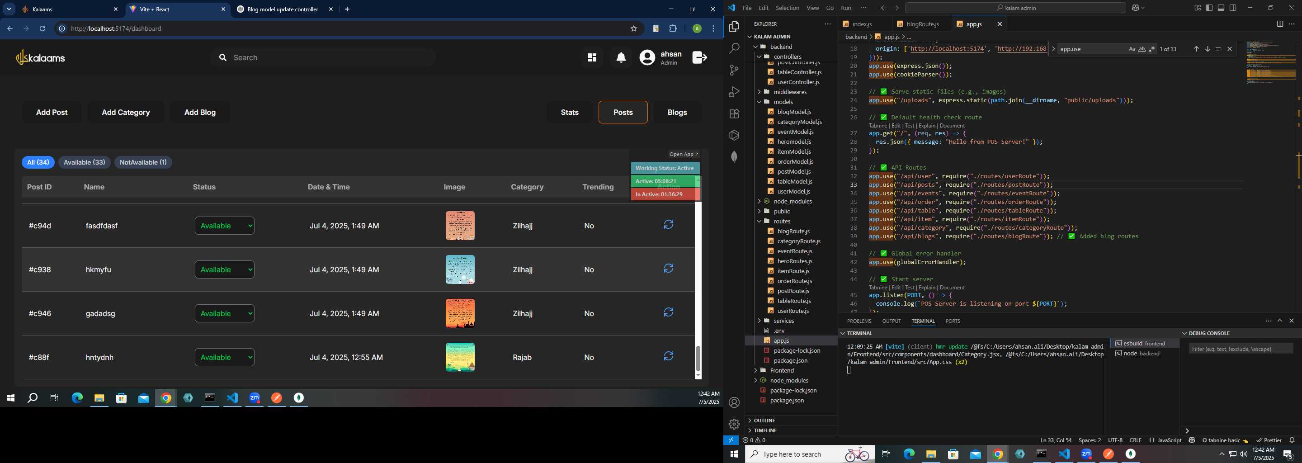
Task: Open Chrome extensions puzzle icon
Action: click(x=673, y=29)
